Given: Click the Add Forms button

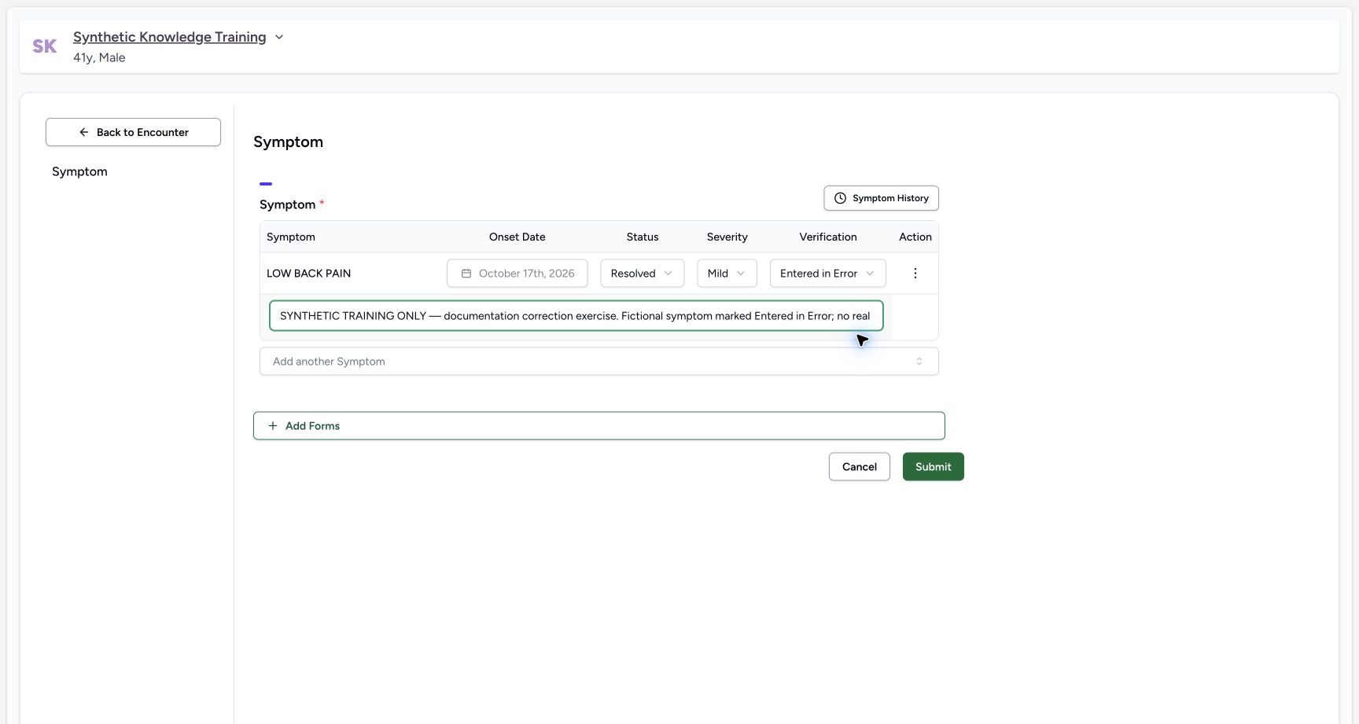Looking at the screenshot, I should (x=599, y=426).
